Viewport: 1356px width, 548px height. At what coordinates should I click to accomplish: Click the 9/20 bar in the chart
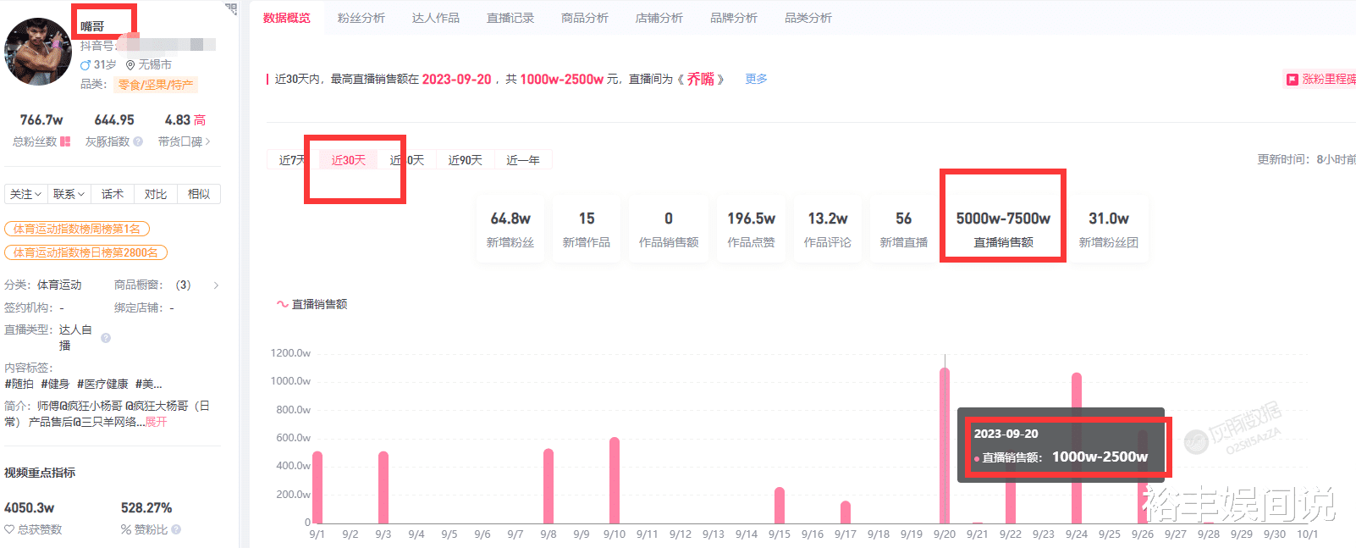(x=945, y=445)
